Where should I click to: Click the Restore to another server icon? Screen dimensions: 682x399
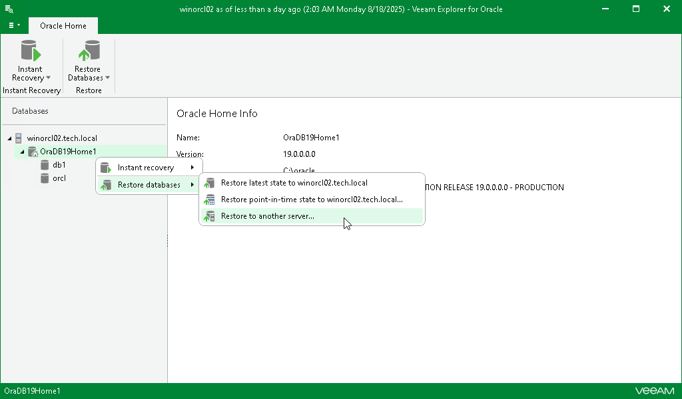coord(208,216)
